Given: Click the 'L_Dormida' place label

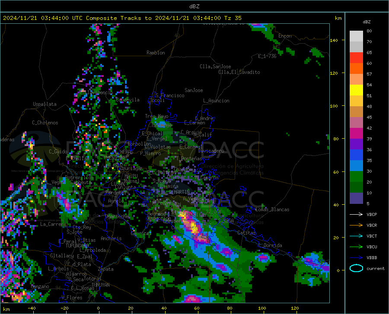Looking at the screenshot, I should 270,245.
